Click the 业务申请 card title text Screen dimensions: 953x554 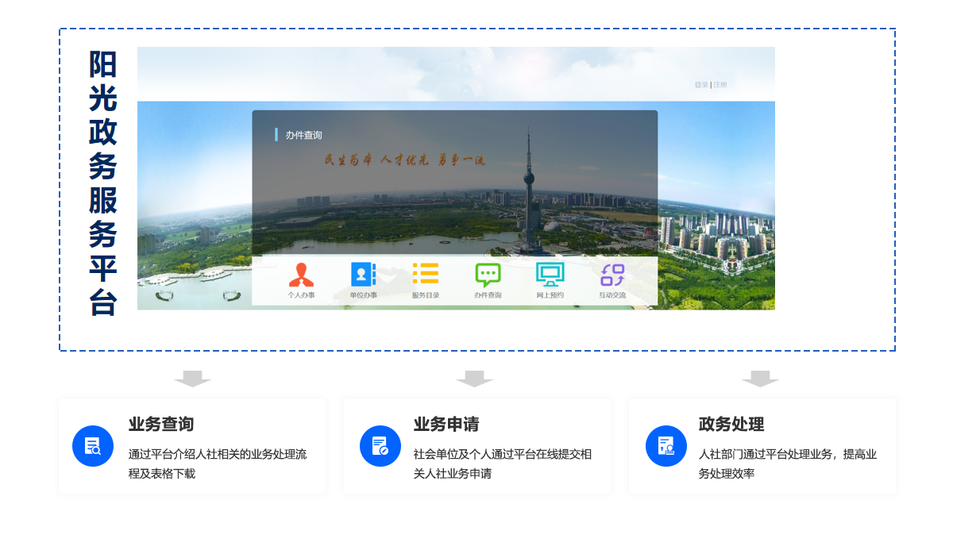(x=446, y=424)
